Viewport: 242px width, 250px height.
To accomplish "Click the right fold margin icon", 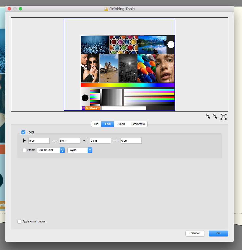I will click(85, 141).
